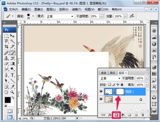
Task: Open the 图像(I) menu
Action: [39, 10]
